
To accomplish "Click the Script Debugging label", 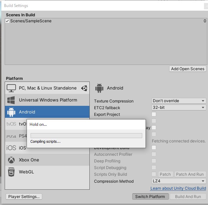I will point(110,168).
